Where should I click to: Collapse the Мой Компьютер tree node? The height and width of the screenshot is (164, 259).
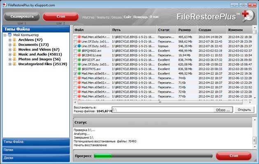click(x=5, y=35)
